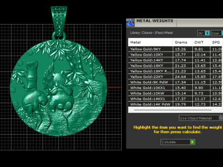Click the 12.73 DWT value
The image size is (223, 167).
pyautogui.click(x=200, y=104)
